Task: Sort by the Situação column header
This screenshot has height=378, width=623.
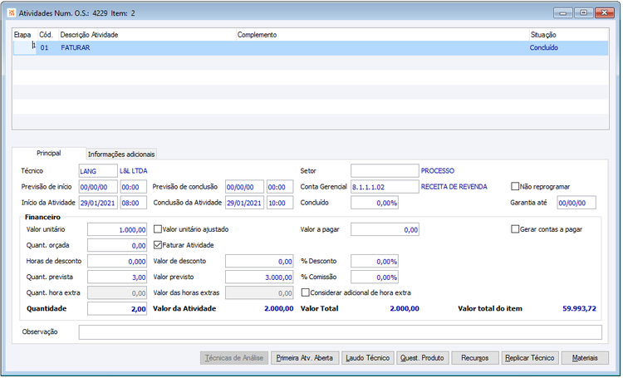Action: [x=543, y=35]
